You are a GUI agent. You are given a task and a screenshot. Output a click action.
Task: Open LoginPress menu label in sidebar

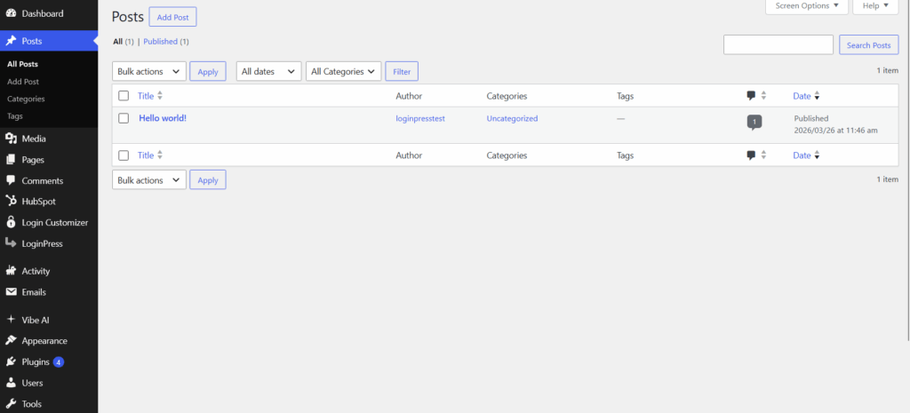point(43,243)
